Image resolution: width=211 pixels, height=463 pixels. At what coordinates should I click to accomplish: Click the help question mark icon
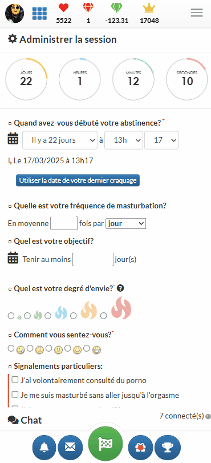pyautogui.click(x=120, y=288)
